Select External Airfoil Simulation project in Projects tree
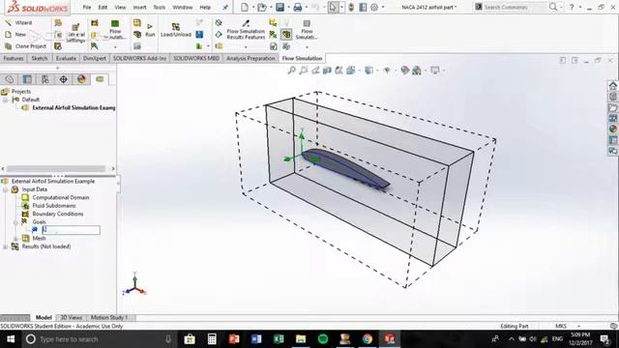Viewport: 619px width, 348px height. [x=74, y=107]
